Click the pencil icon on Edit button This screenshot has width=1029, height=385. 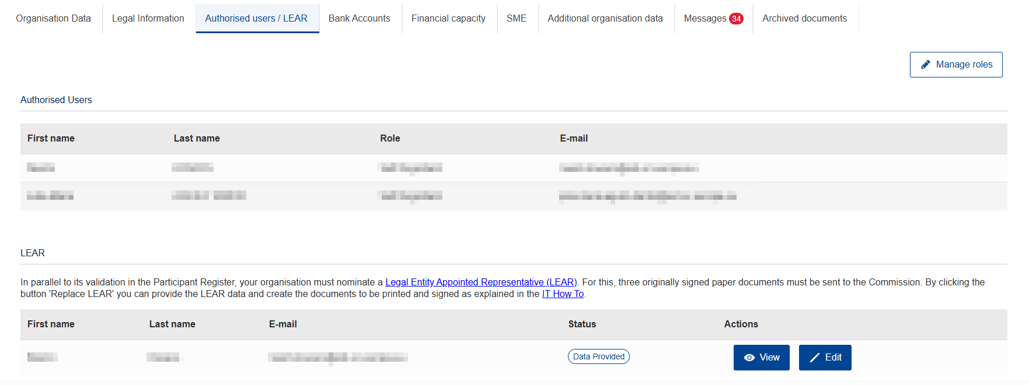pos(815,358)
